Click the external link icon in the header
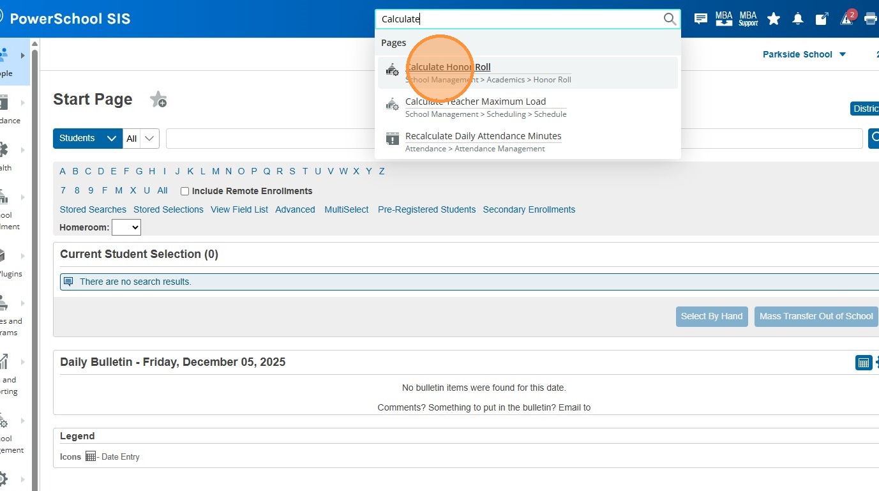This screenshot has height=491, width=879. (822, 19)
